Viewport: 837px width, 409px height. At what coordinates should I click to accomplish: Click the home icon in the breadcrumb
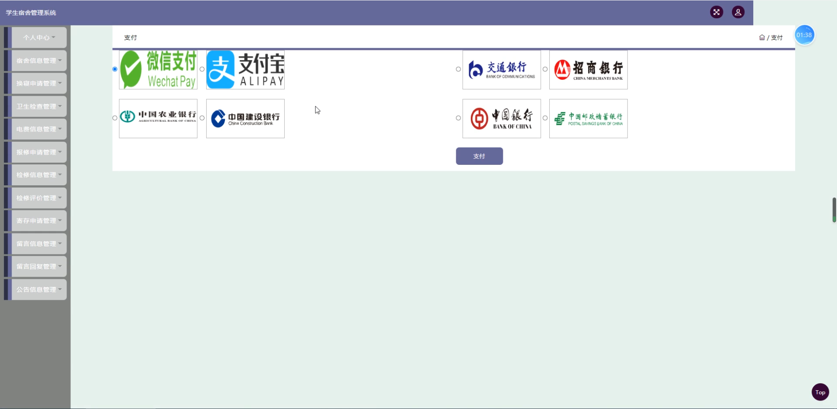(762, 37)
